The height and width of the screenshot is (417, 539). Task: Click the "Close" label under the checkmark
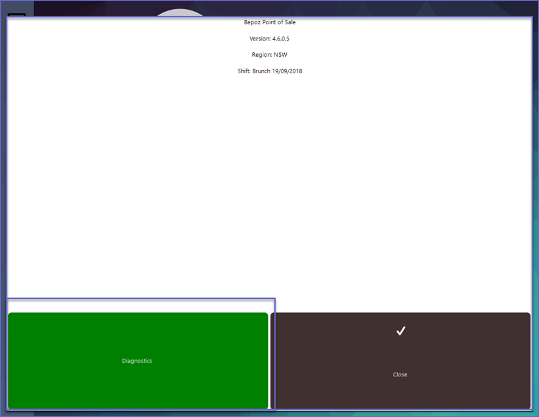pyautogui.click(x=400, y=375)
